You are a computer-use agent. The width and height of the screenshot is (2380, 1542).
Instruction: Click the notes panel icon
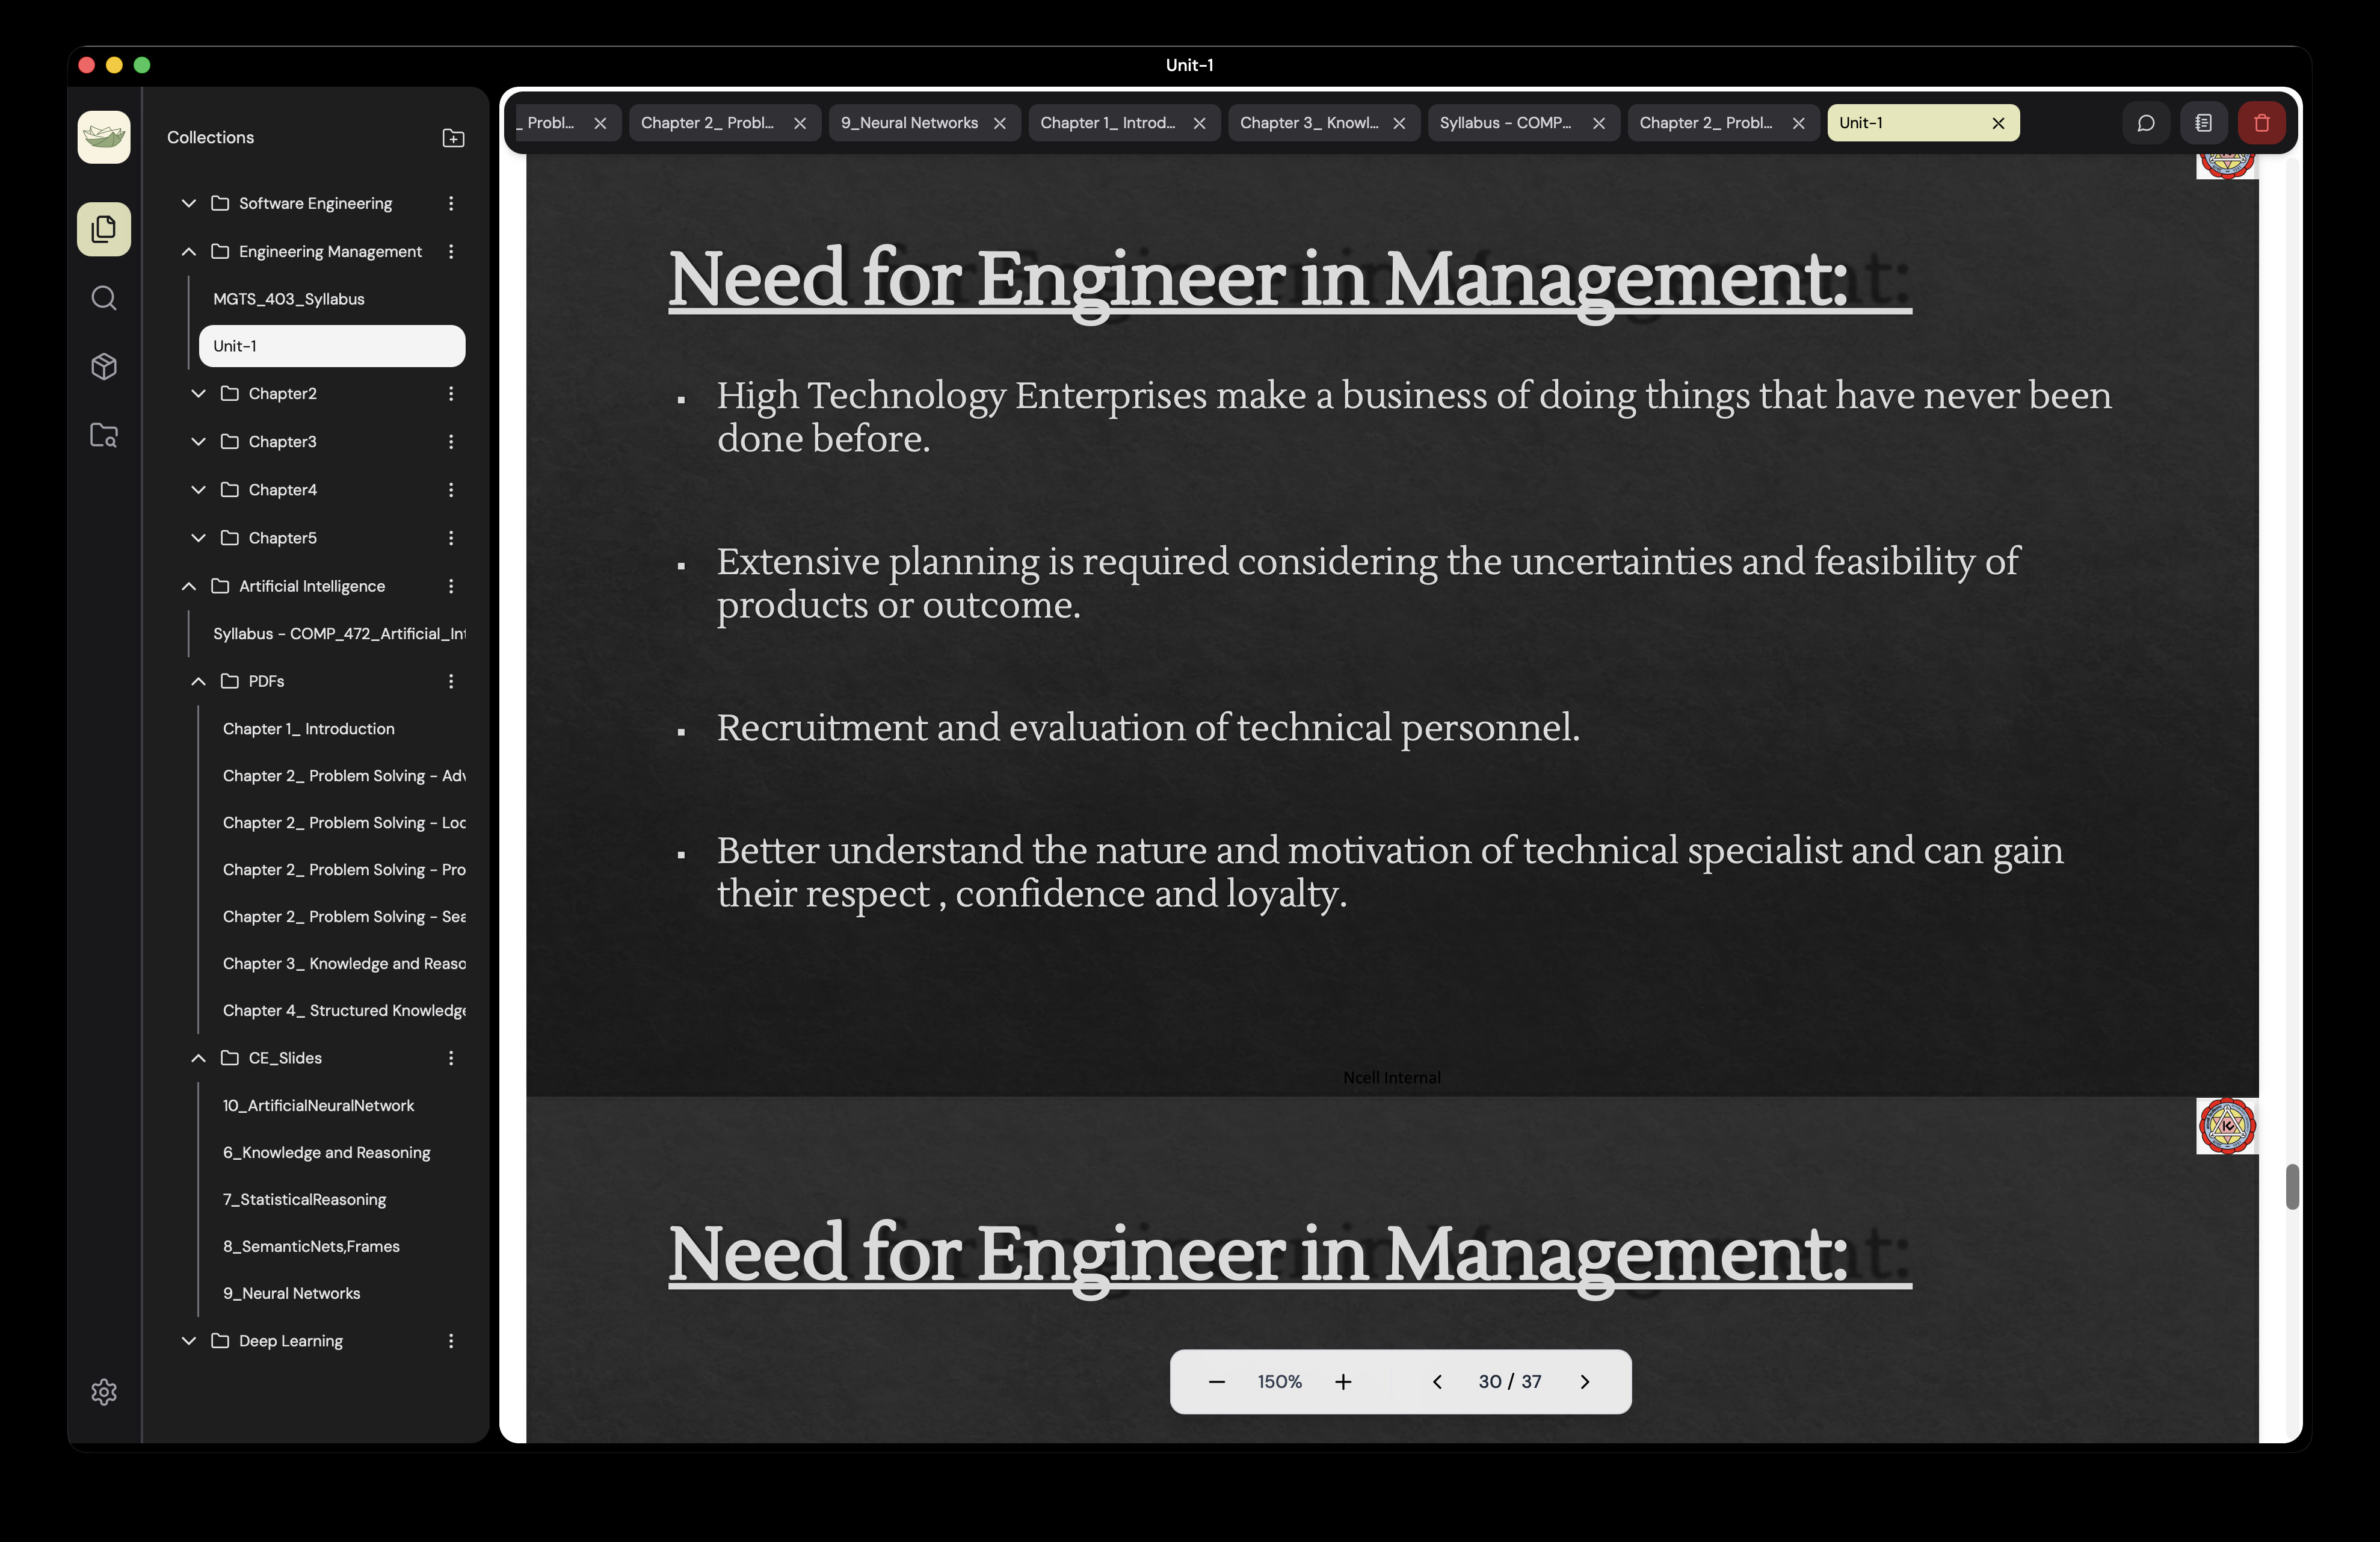2203,123
